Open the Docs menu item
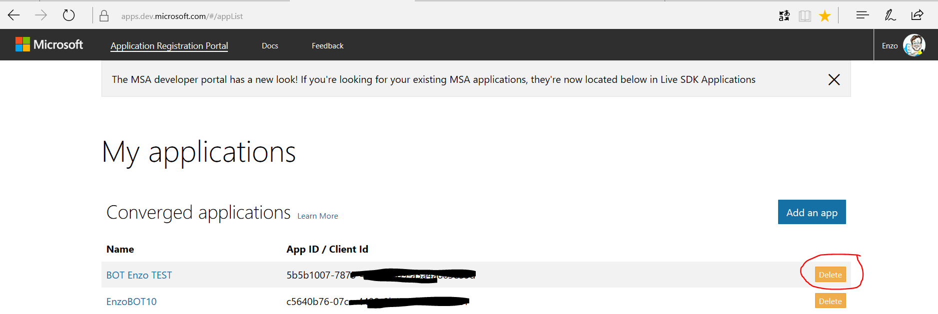Image resolution: width=938 pixels, height=314 pixels. 270,46
